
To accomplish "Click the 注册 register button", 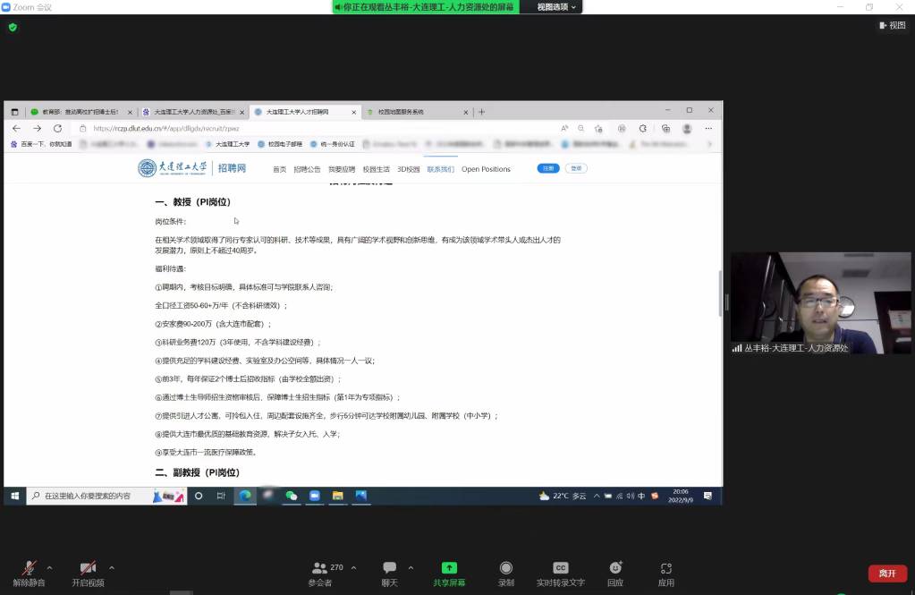I will click(546, 168).
